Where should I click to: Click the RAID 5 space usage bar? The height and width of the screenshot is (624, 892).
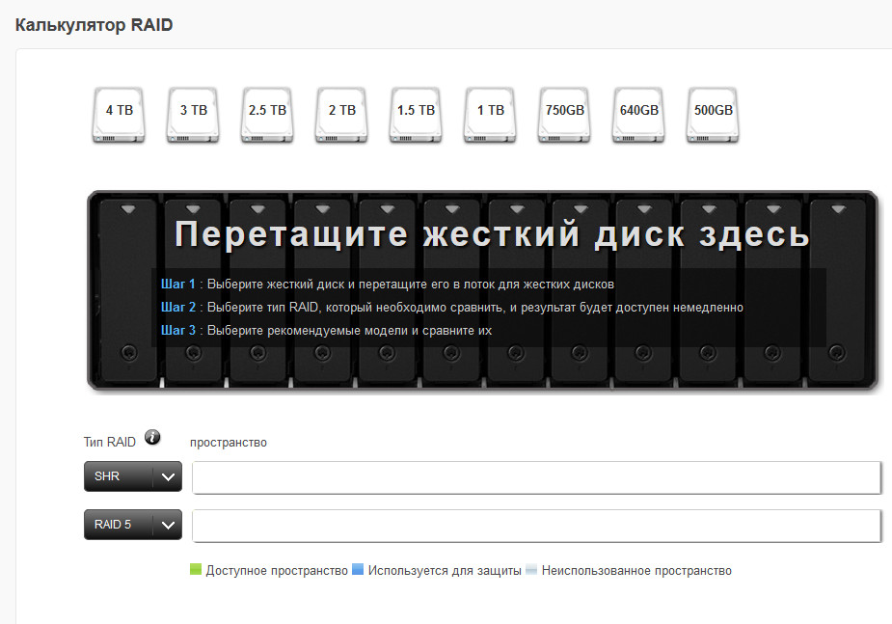click(536, 526)
